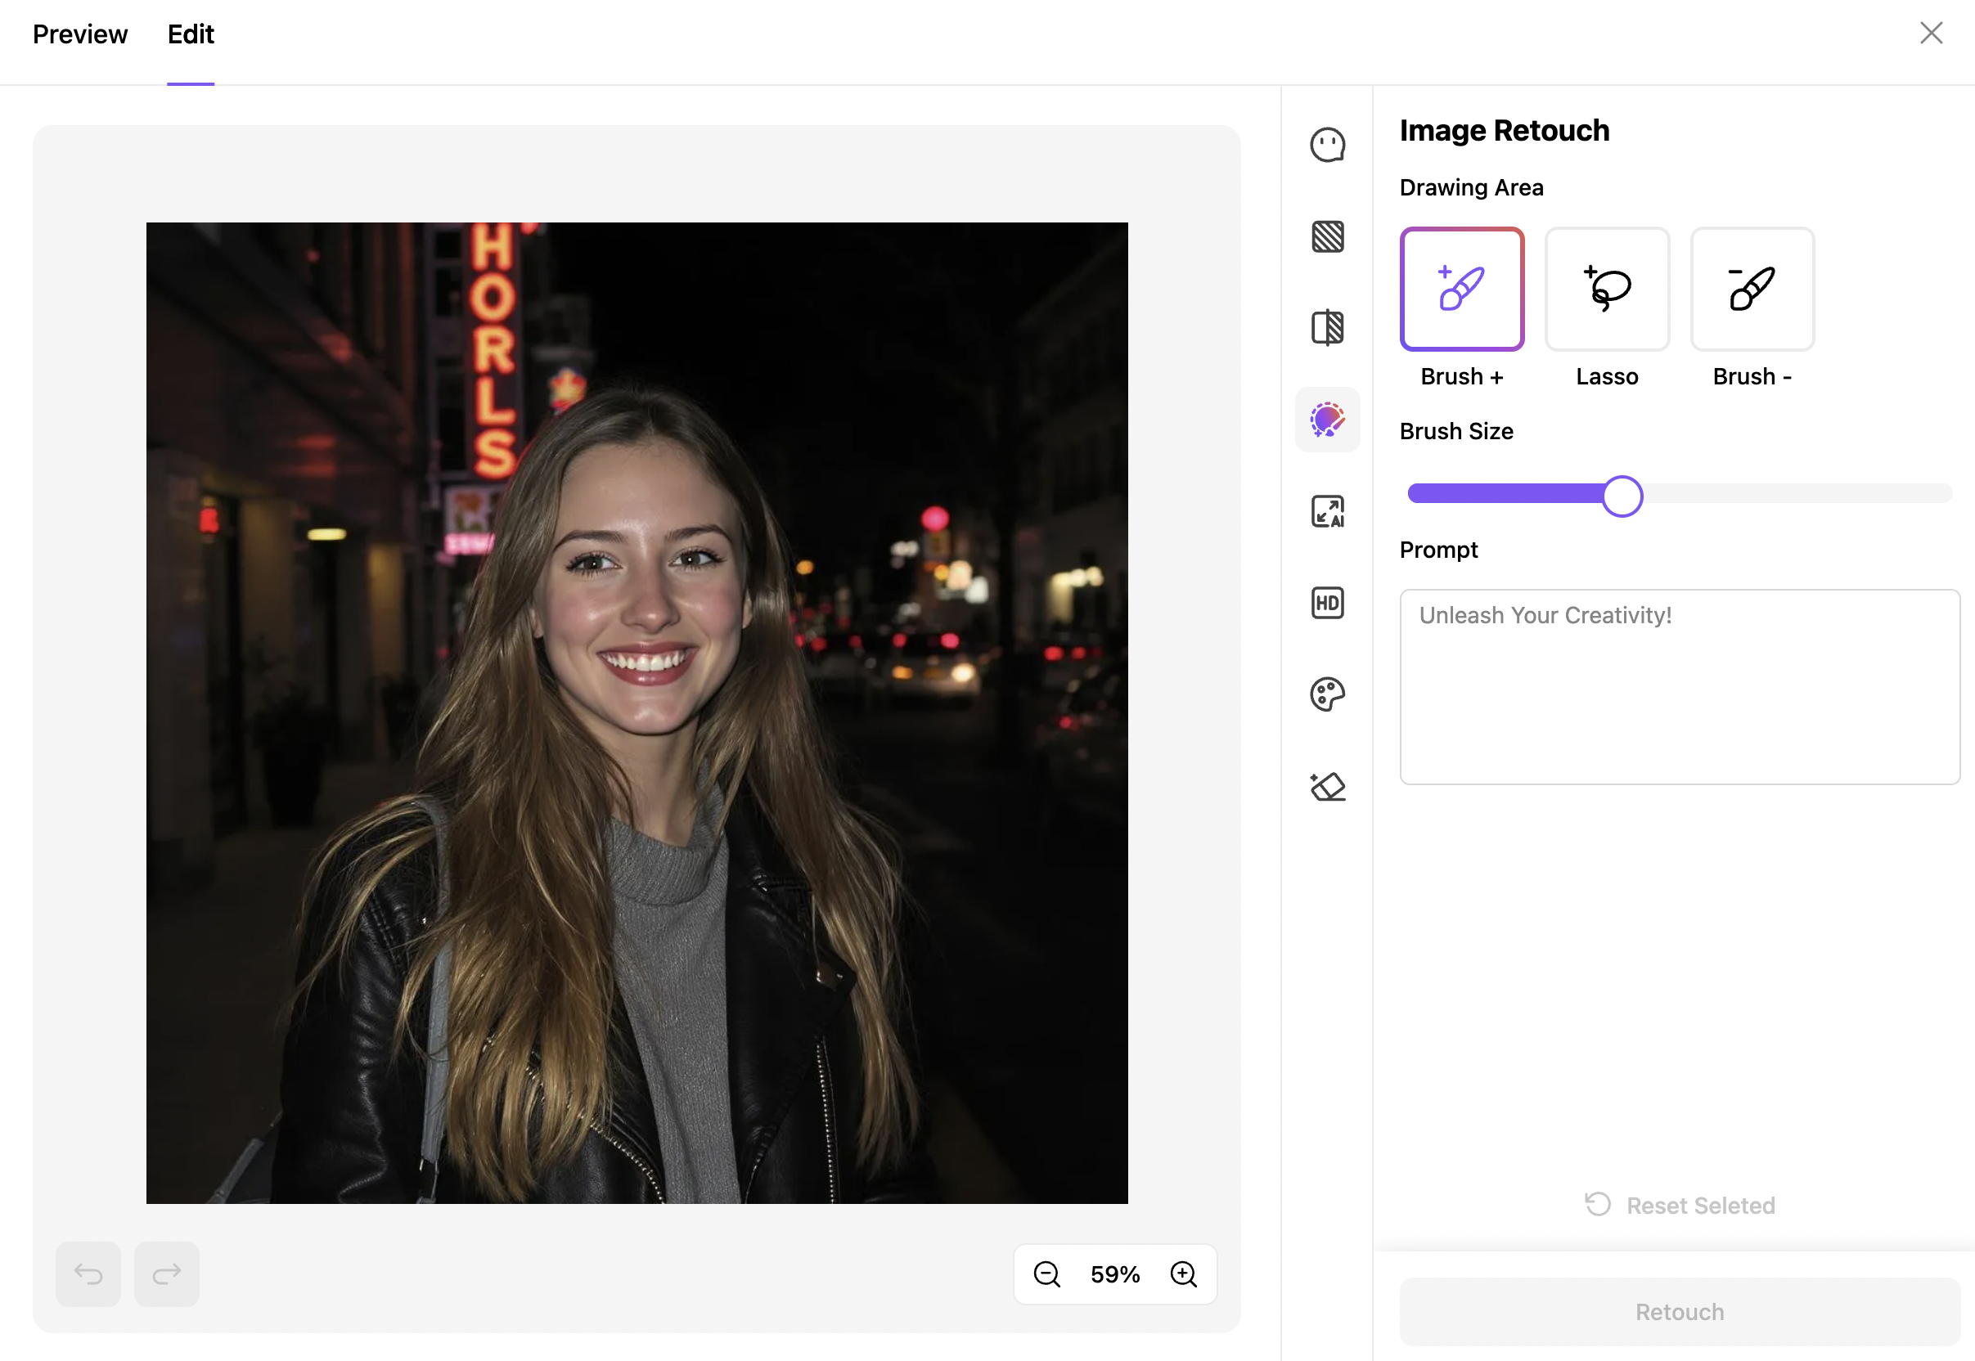
Task: Click the redo arrow button
Action: pos(166,1274)
